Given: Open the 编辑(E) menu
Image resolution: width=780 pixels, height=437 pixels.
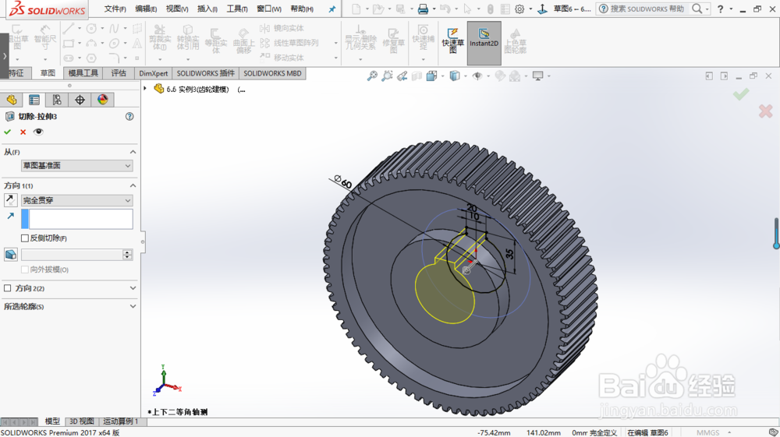Looking at the screenshot, I should click(x=146, y=9).
